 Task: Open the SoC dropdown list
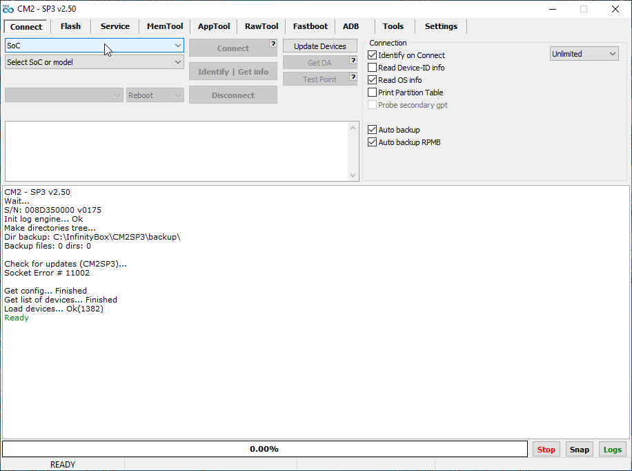(95, 46)
